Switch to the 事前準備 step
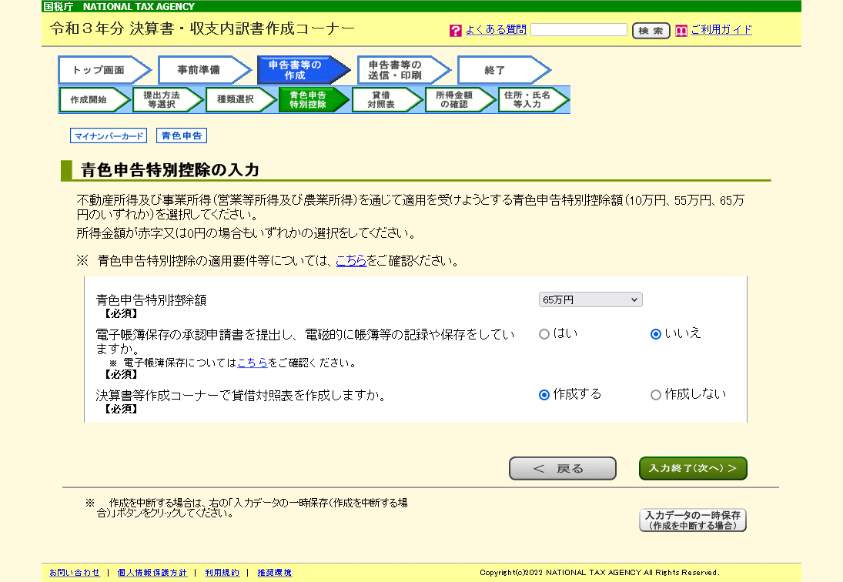The width and height of the screenshot is (843, 582). 201,69
